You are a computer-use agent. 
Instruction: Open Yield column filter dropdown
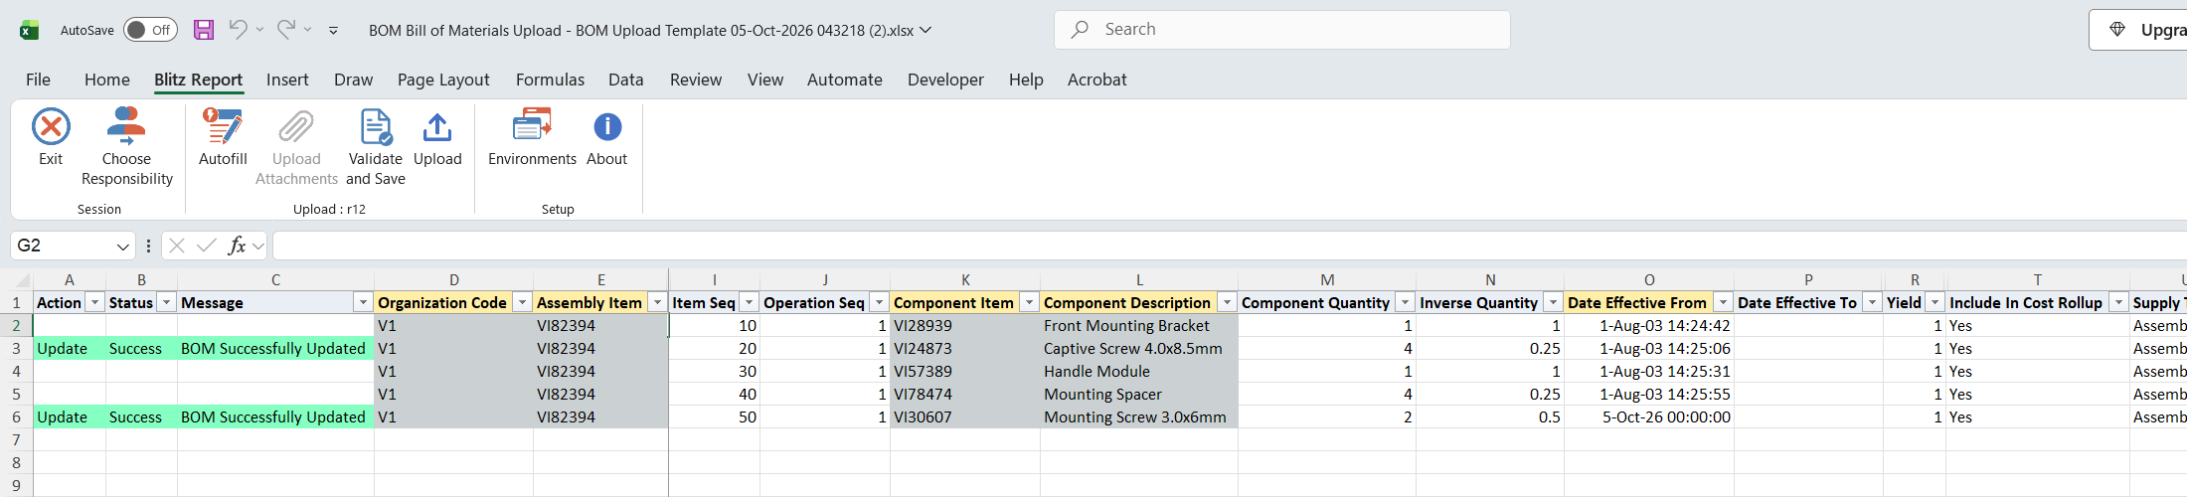(1935, 302)
